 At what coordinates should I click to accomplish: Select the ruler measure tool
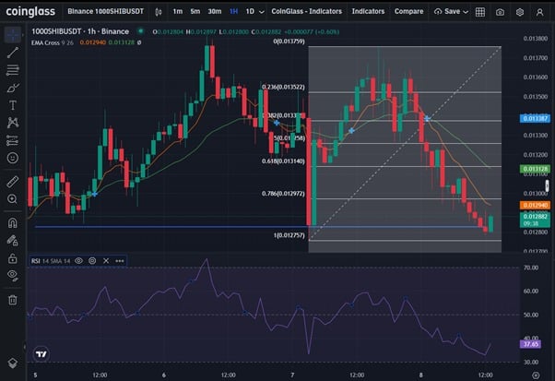(13, 182)
